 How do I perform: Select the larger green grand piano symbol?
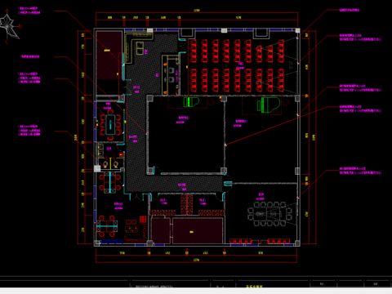click(x=269, y=105)
